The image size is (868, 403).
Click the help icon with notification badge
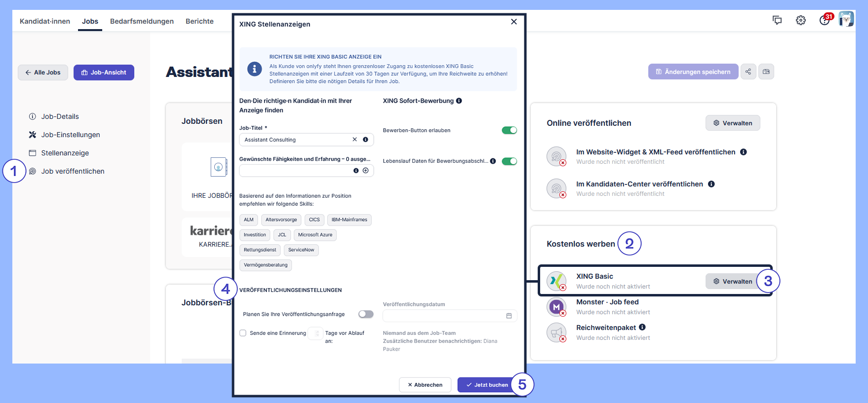[824, 20]
